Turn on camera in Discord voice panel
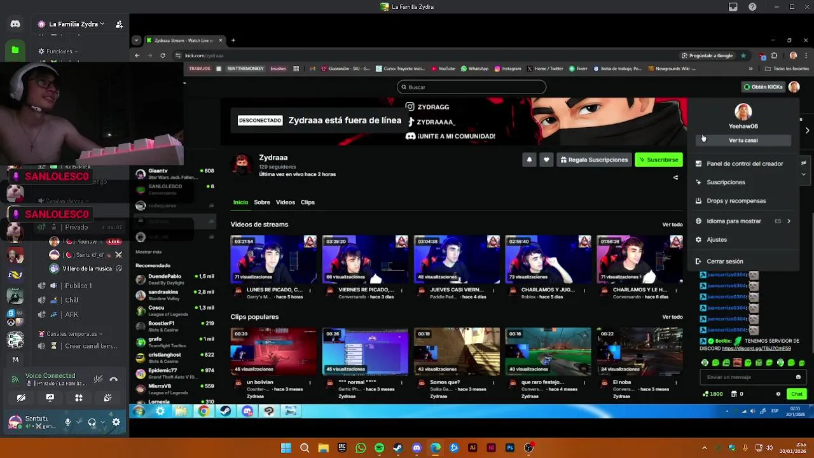 [21, 398]
